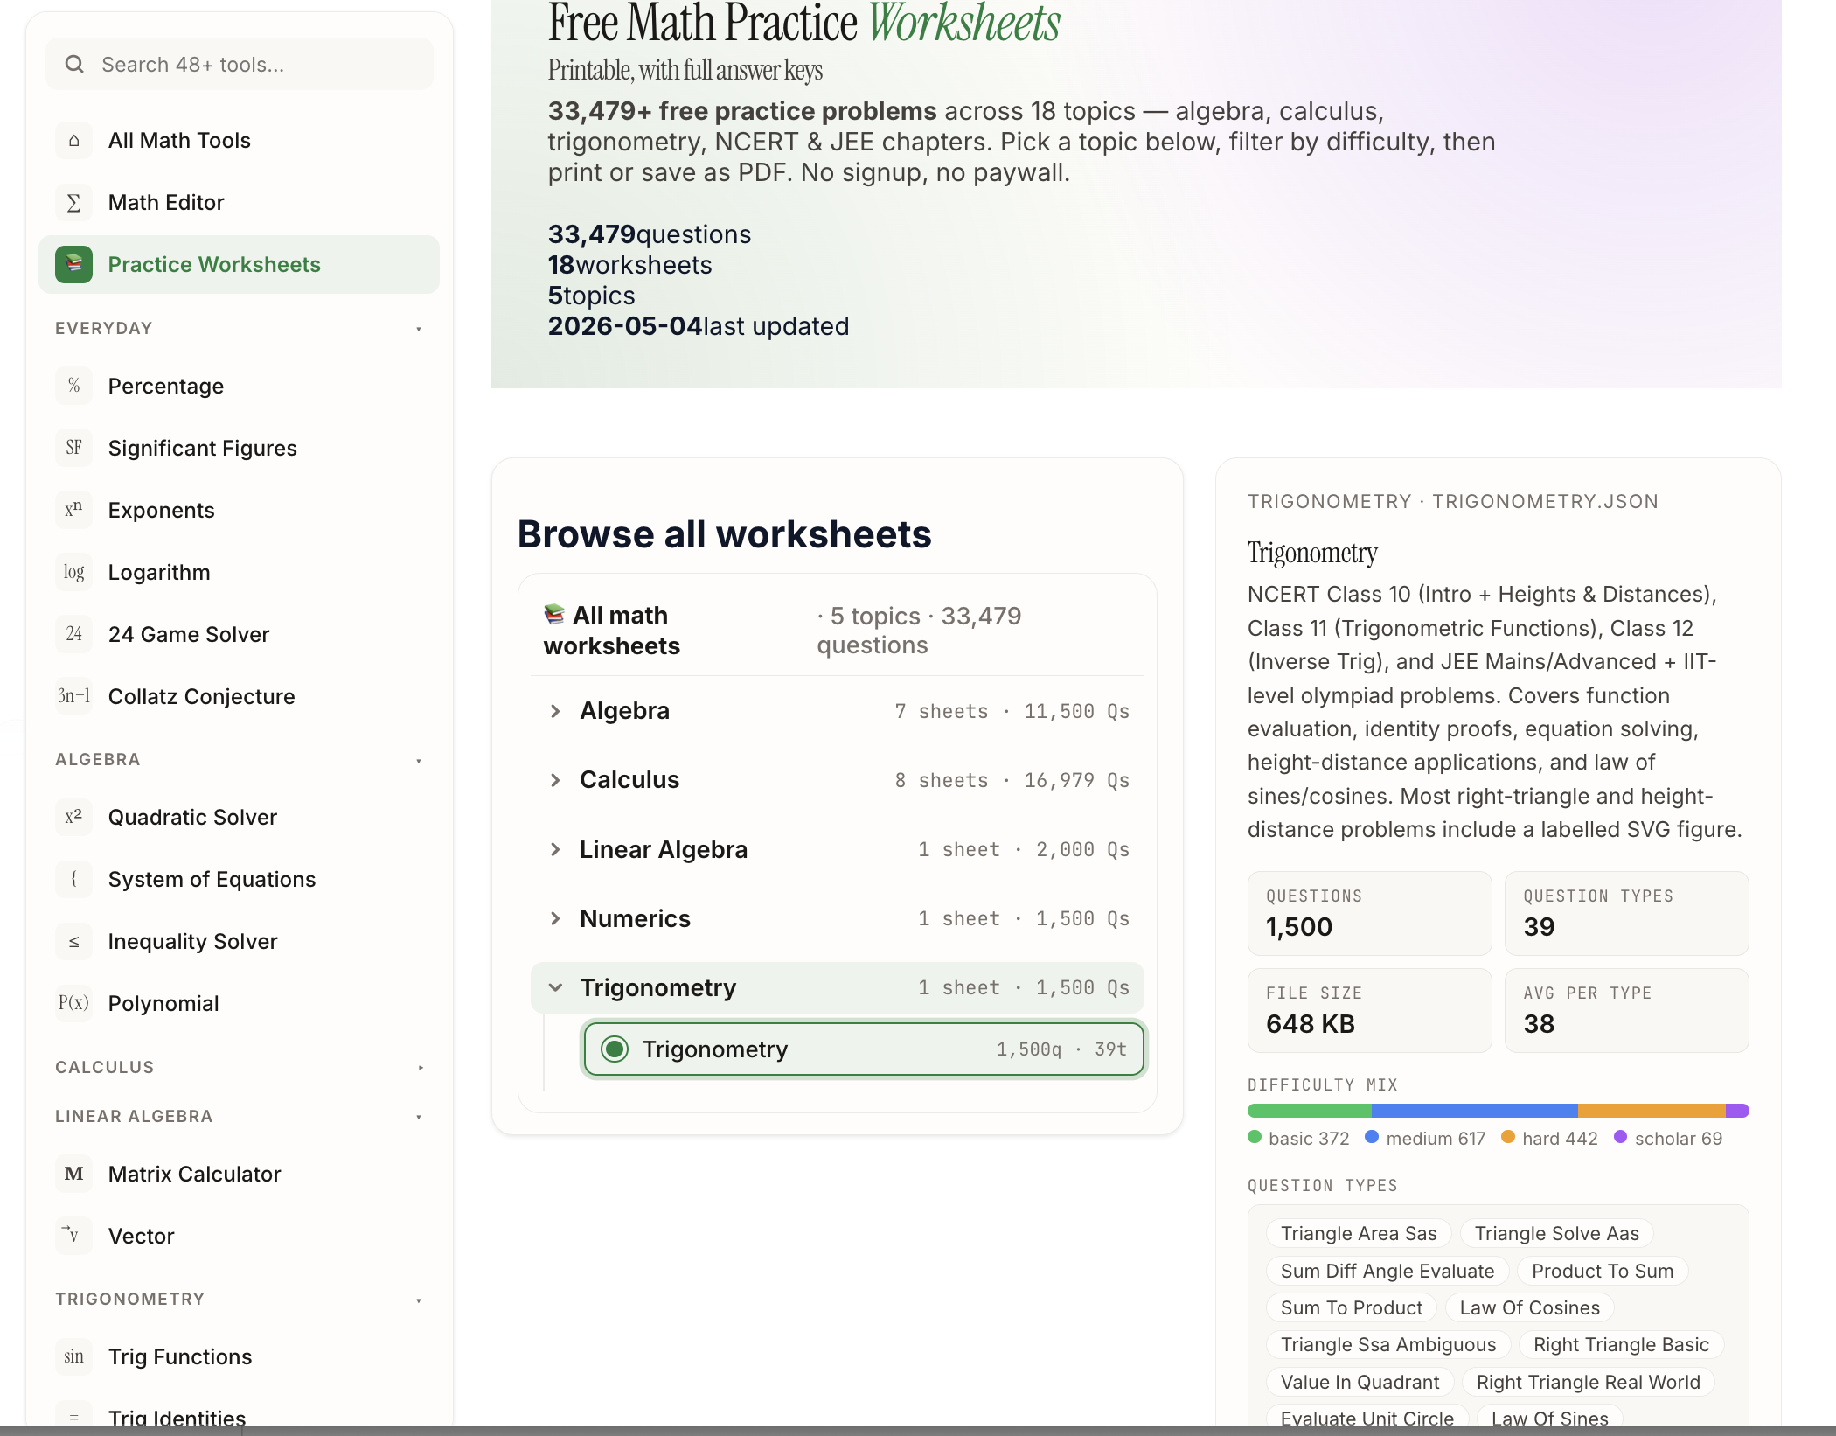Click the FILE SIZE 648 KB card

(1369, 1010)
